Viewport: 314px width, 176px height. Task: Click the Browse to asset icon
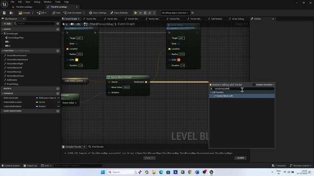11,13
